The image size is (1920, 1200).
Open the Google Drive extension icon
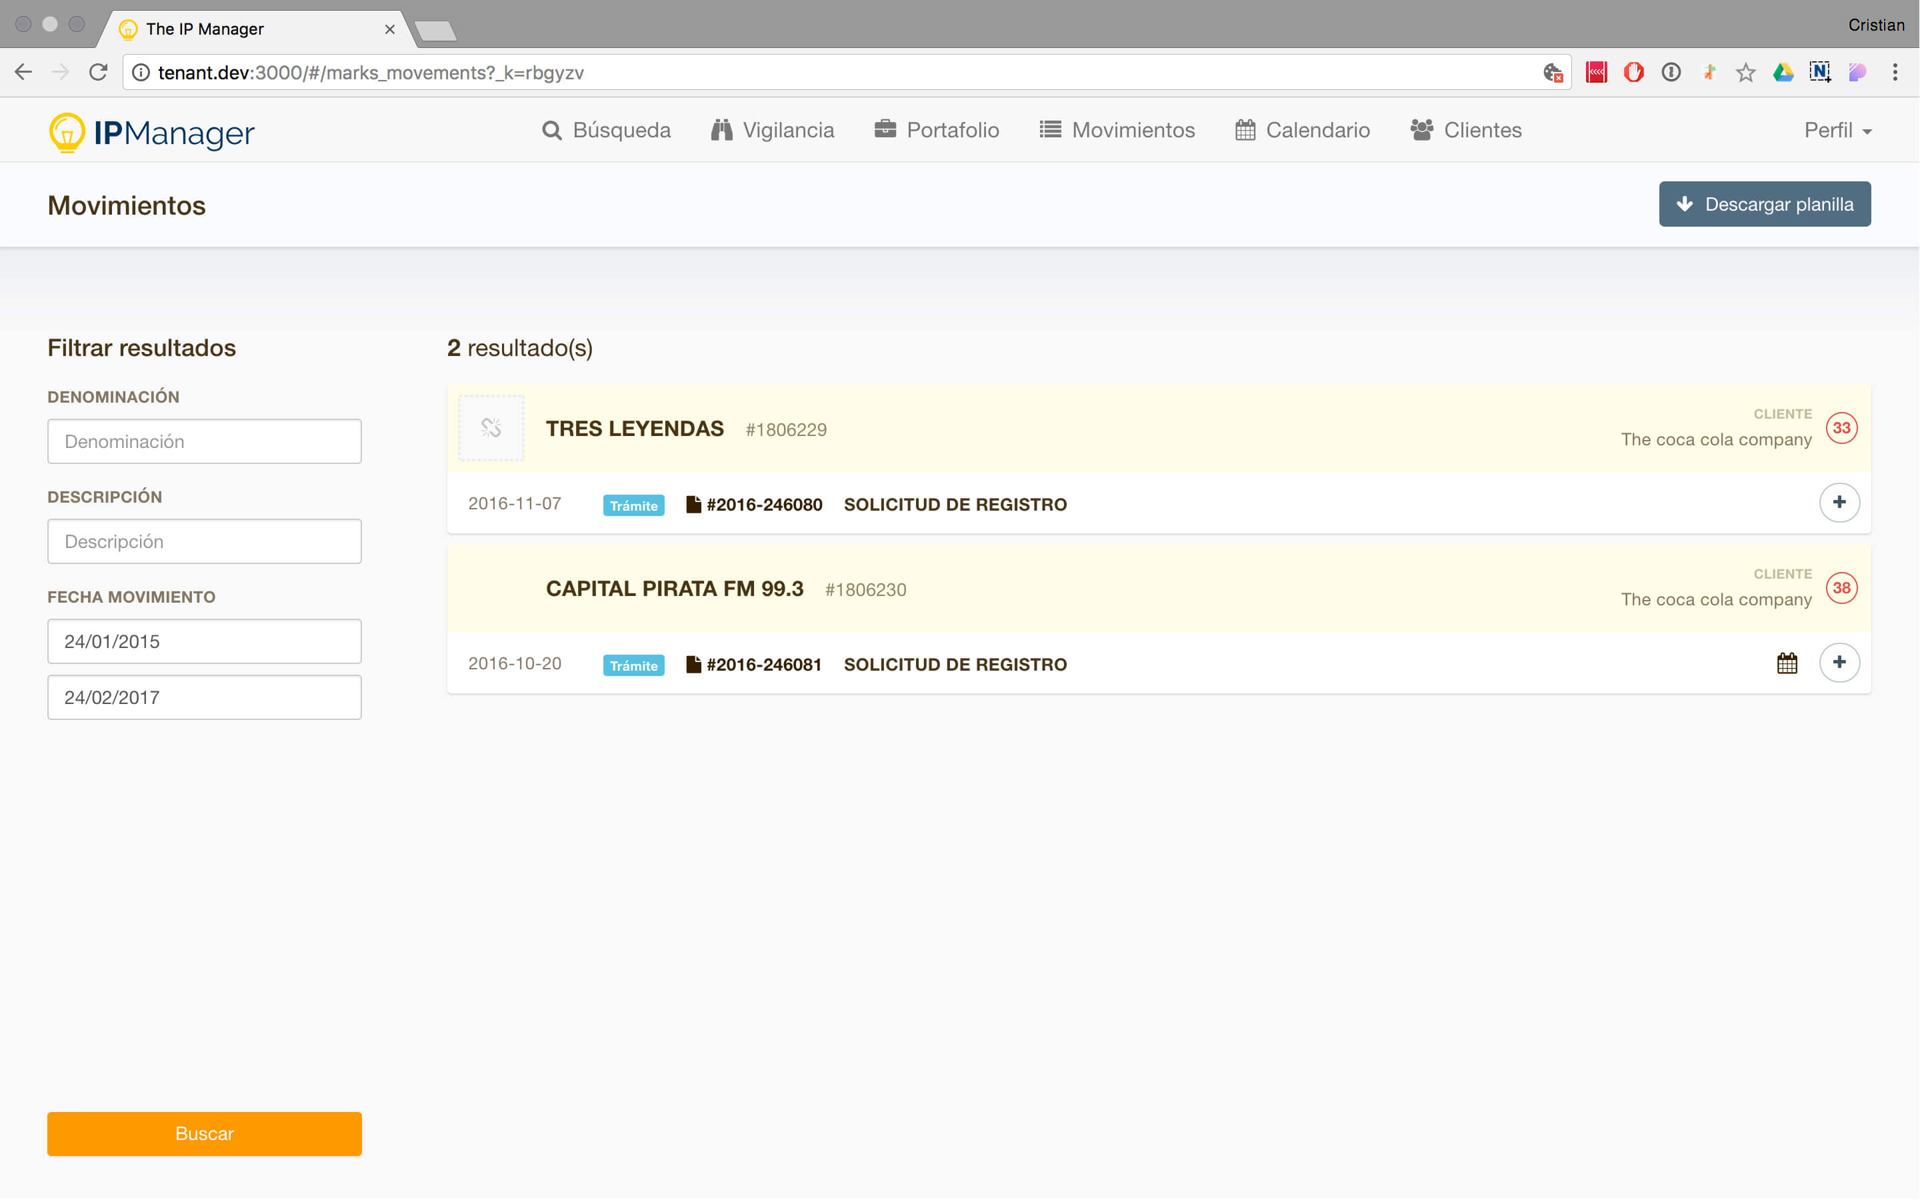1783,72
